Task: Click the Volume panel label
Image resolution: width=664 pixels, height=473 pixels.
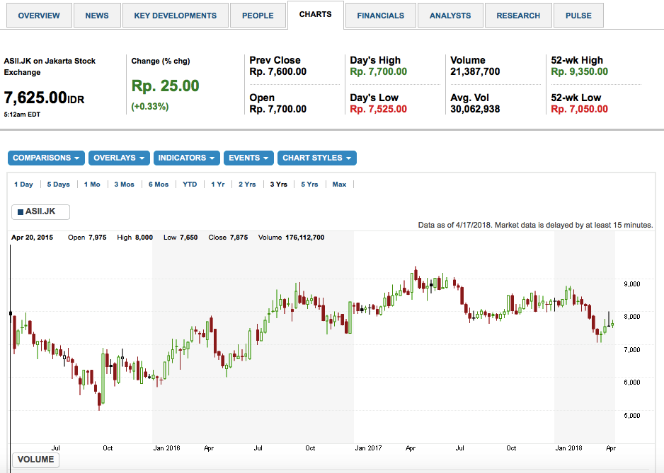Action: (x=35, y=460)
